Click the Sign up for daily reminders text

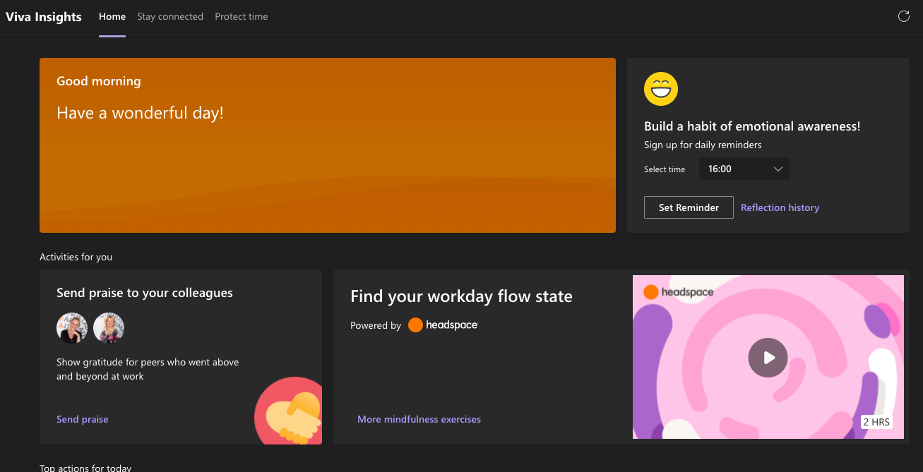703,145
